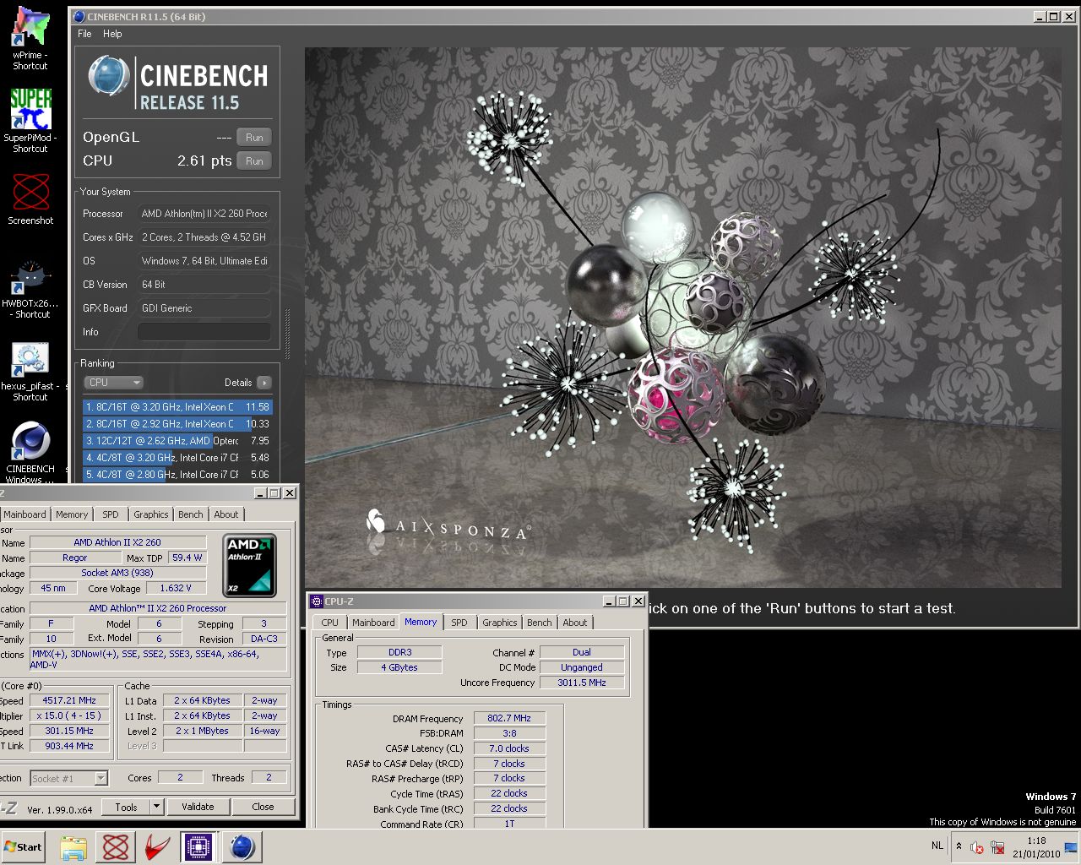Open the Screenshot desktop icon

click(30, 199)
